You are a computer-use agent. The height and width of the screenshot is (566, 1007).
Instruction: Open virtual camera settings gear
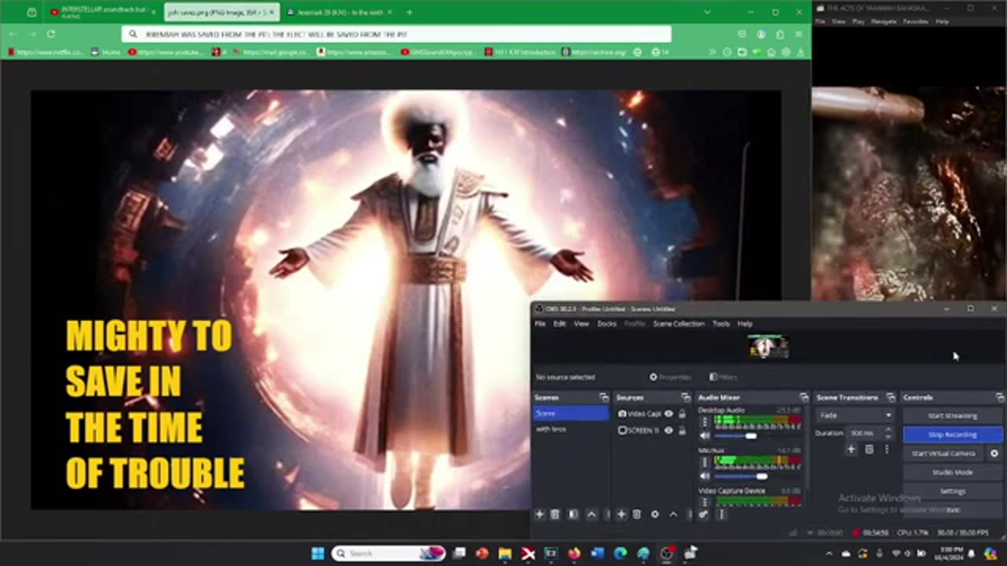(x=994, y=454)
